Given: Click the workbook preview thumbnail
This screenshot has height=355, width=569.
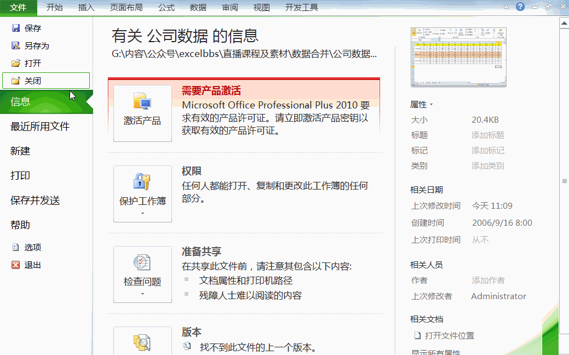Looking at the screenshot, I should pyautogui.click(x=458, y=57).
